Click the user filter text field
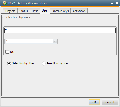 [x=60, y=30]
